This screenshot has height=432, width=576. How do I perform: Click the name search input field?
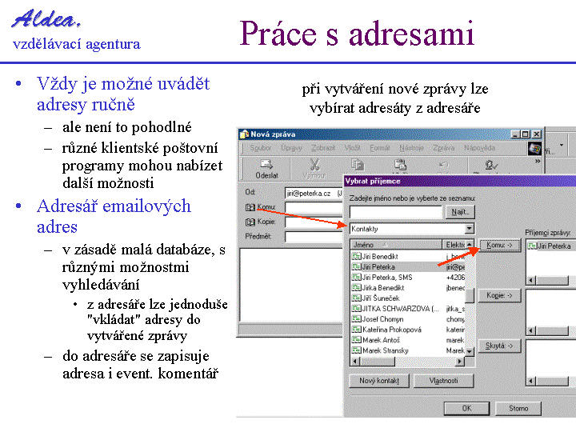pyautogui.click(x=396, y=212)
